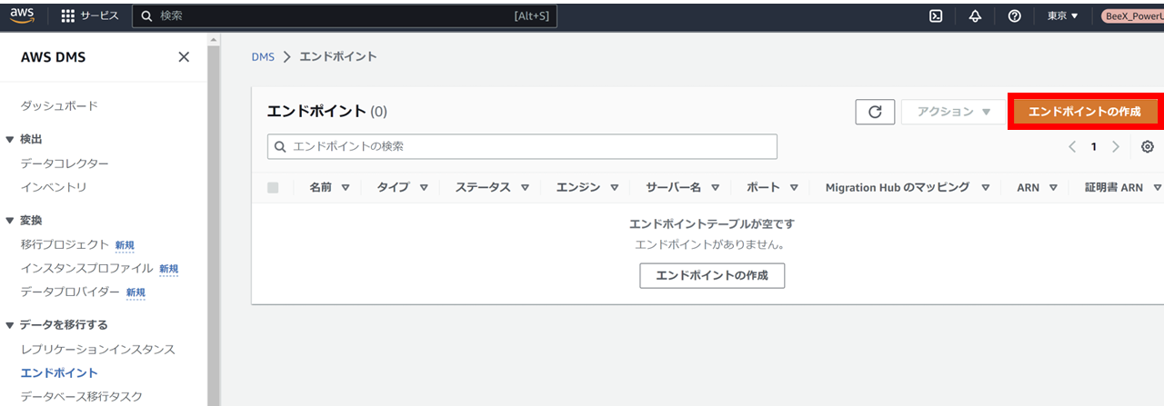Sort by ステータス column arrow
Image resolution: width=1164 pixels, height=406 pixels.
523,188
